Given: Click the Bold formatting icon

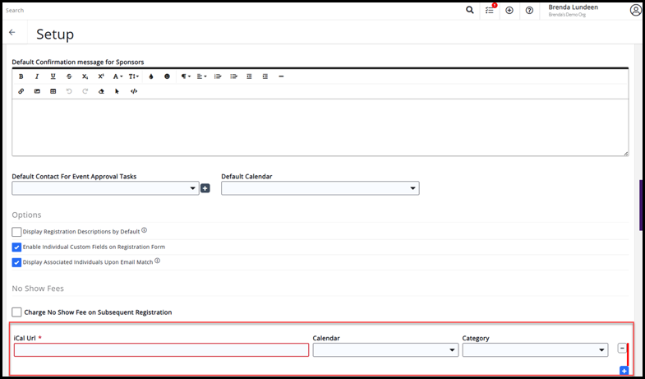Looking at the screenshot, I should click(21, 76).
